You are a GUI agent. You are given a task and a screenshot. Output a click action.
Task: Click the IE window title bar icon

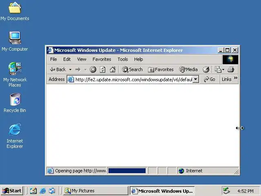click(50, 50)
